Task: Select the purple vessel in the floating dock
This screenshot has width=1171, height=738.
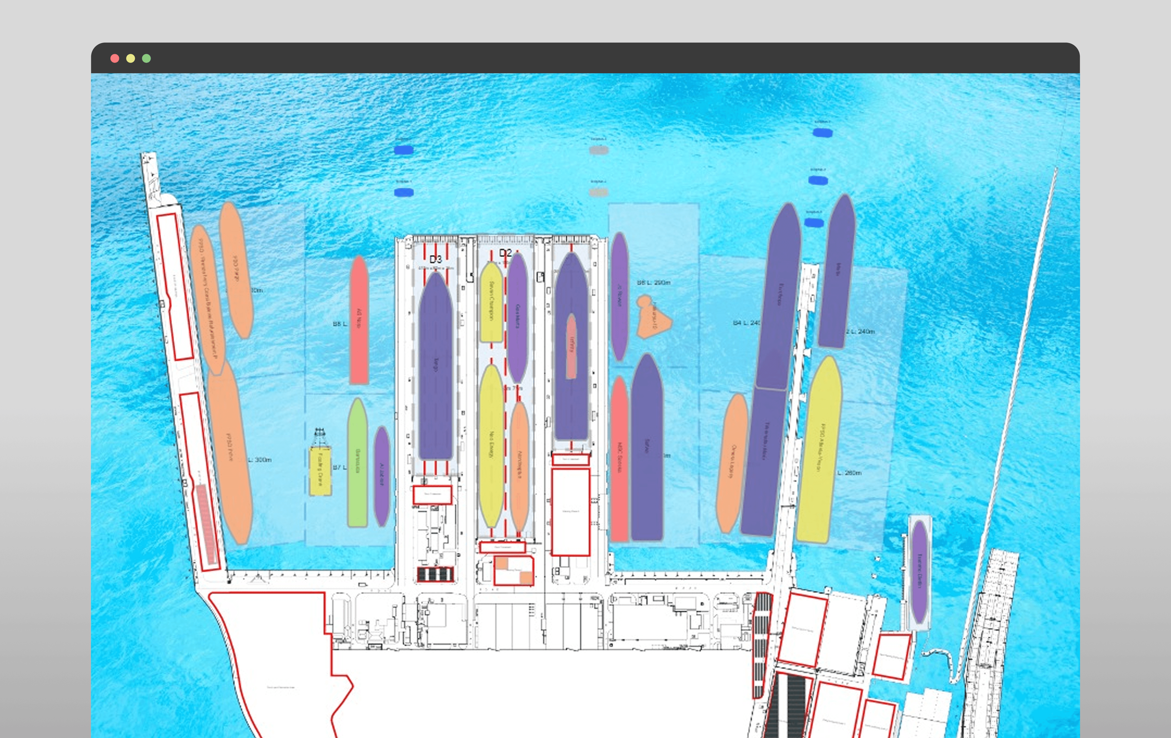Action: (x=919, y=573)
